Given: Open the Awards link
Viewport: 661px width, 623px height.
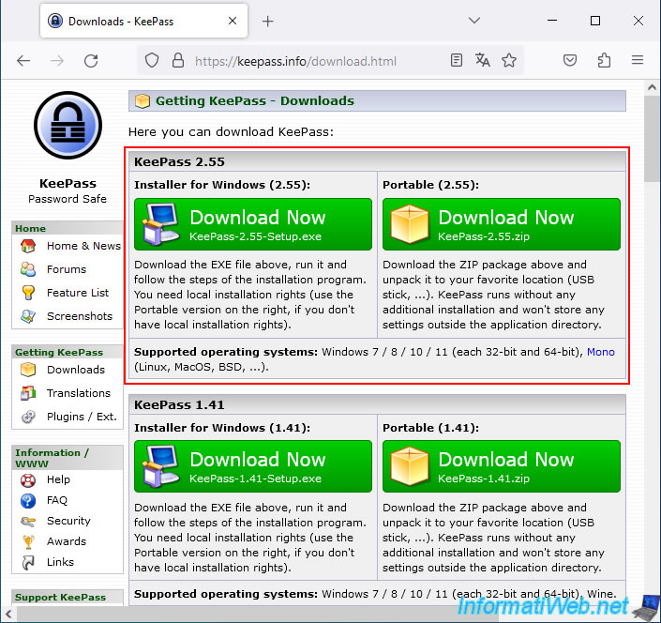Looking at the screenshot, I should (67, 541).
